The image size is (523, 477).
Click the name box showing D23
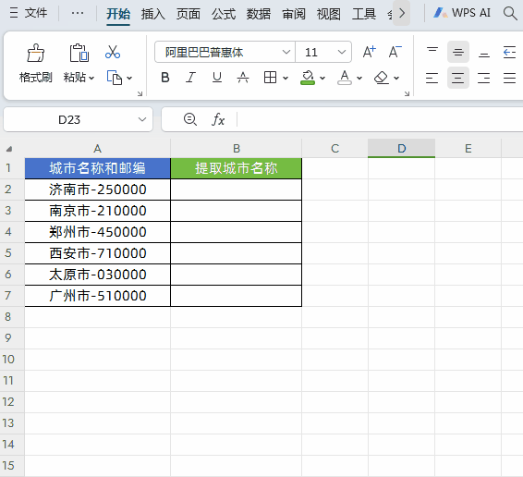click(x=69, y=119)
